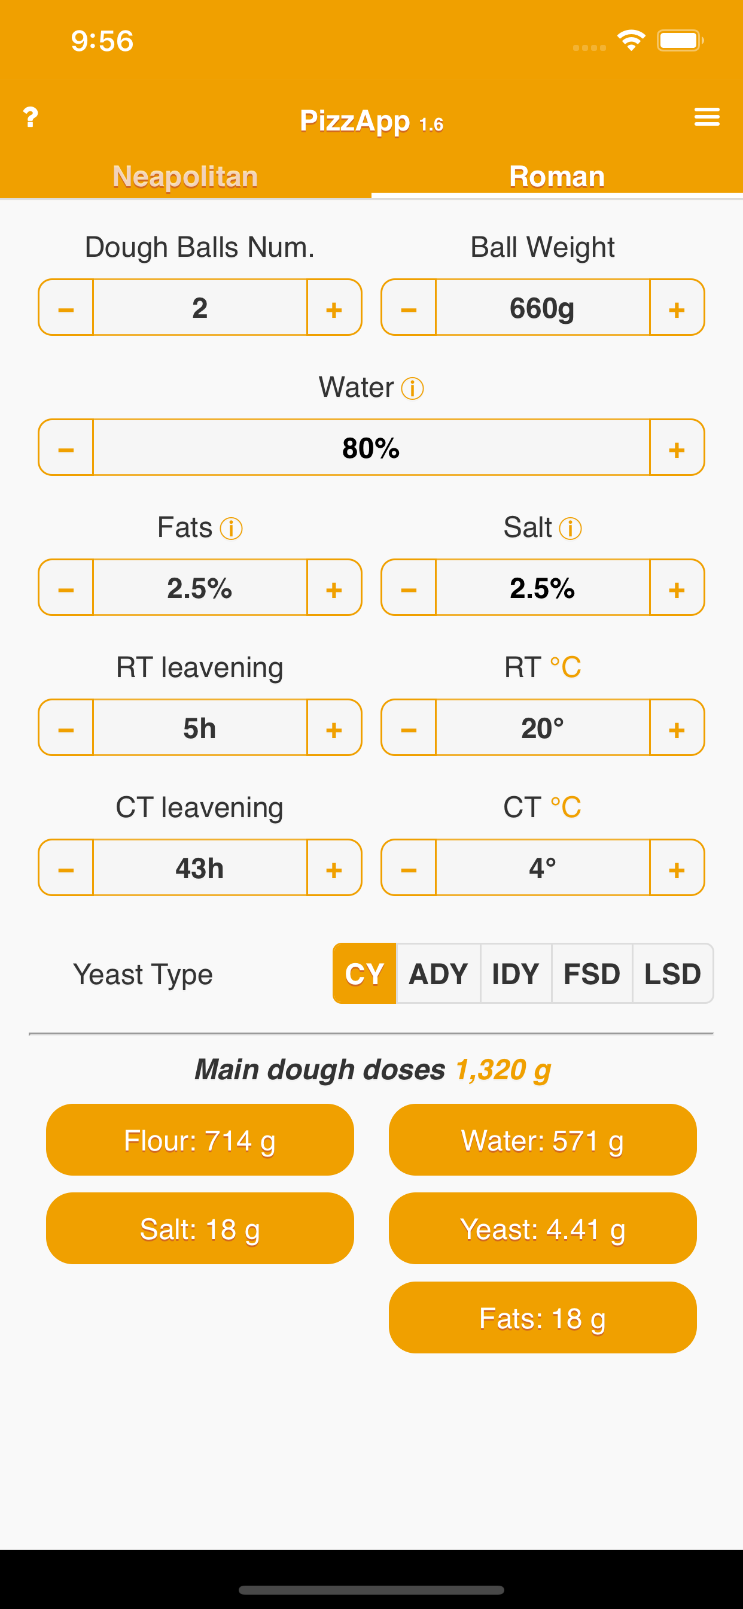Image resolution: width=743 pixels, height=1609 pixels.
Task: Choose FSD yeast type option
Action: 592,973
